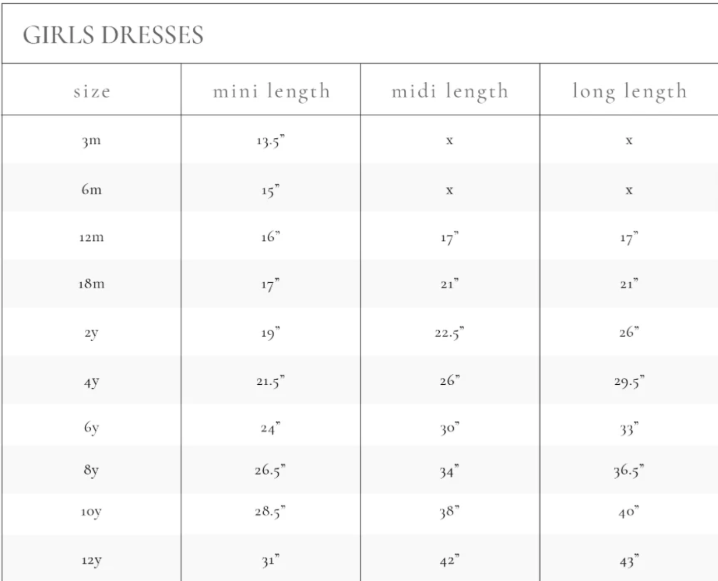
Task: Click the mini length column header
Action: coord(271,92)
